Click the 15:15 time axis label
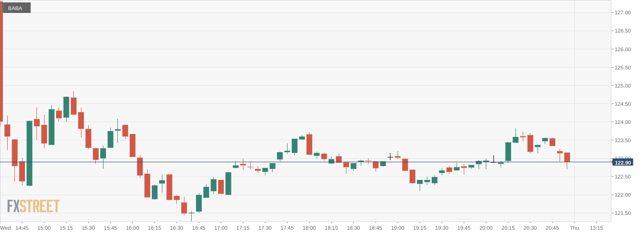 coord(66,228)
